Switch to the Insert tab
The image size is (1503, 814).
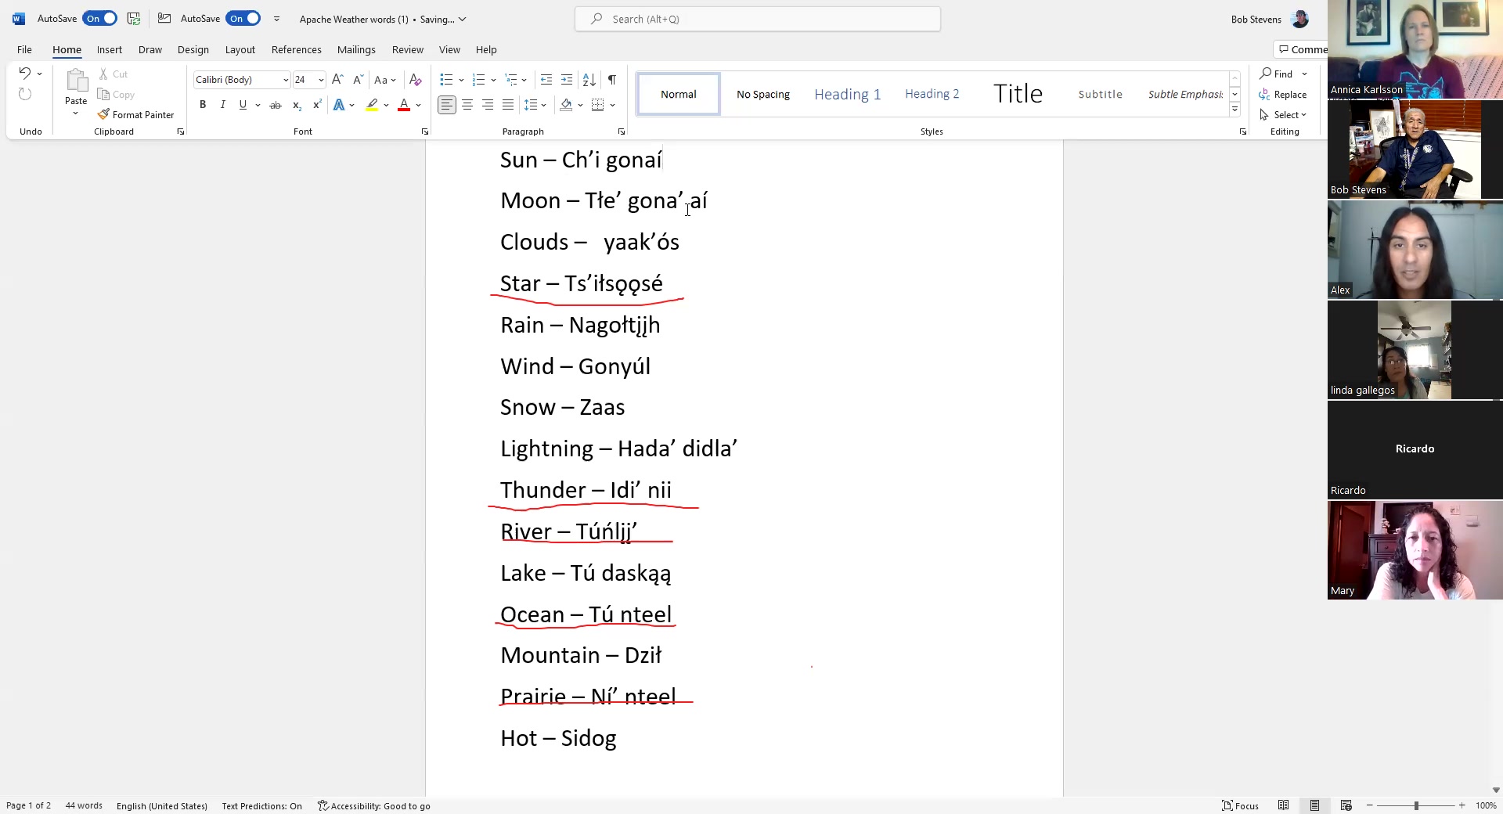110,49
